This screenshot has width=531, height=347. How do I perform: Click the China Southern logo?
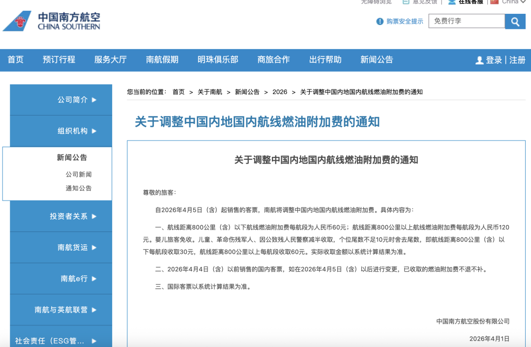coord(52,21)
